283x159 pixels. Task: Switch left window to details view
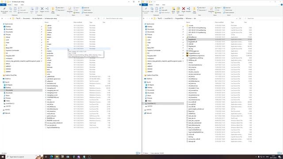pos(137,153)
